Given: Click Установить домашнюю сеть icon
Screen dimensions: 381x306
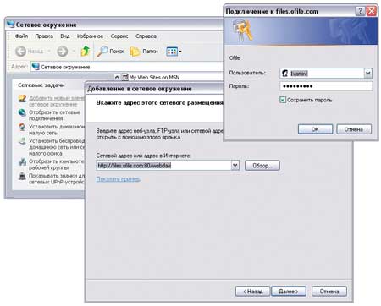Looking at the screenshot, I should point(22,127).
